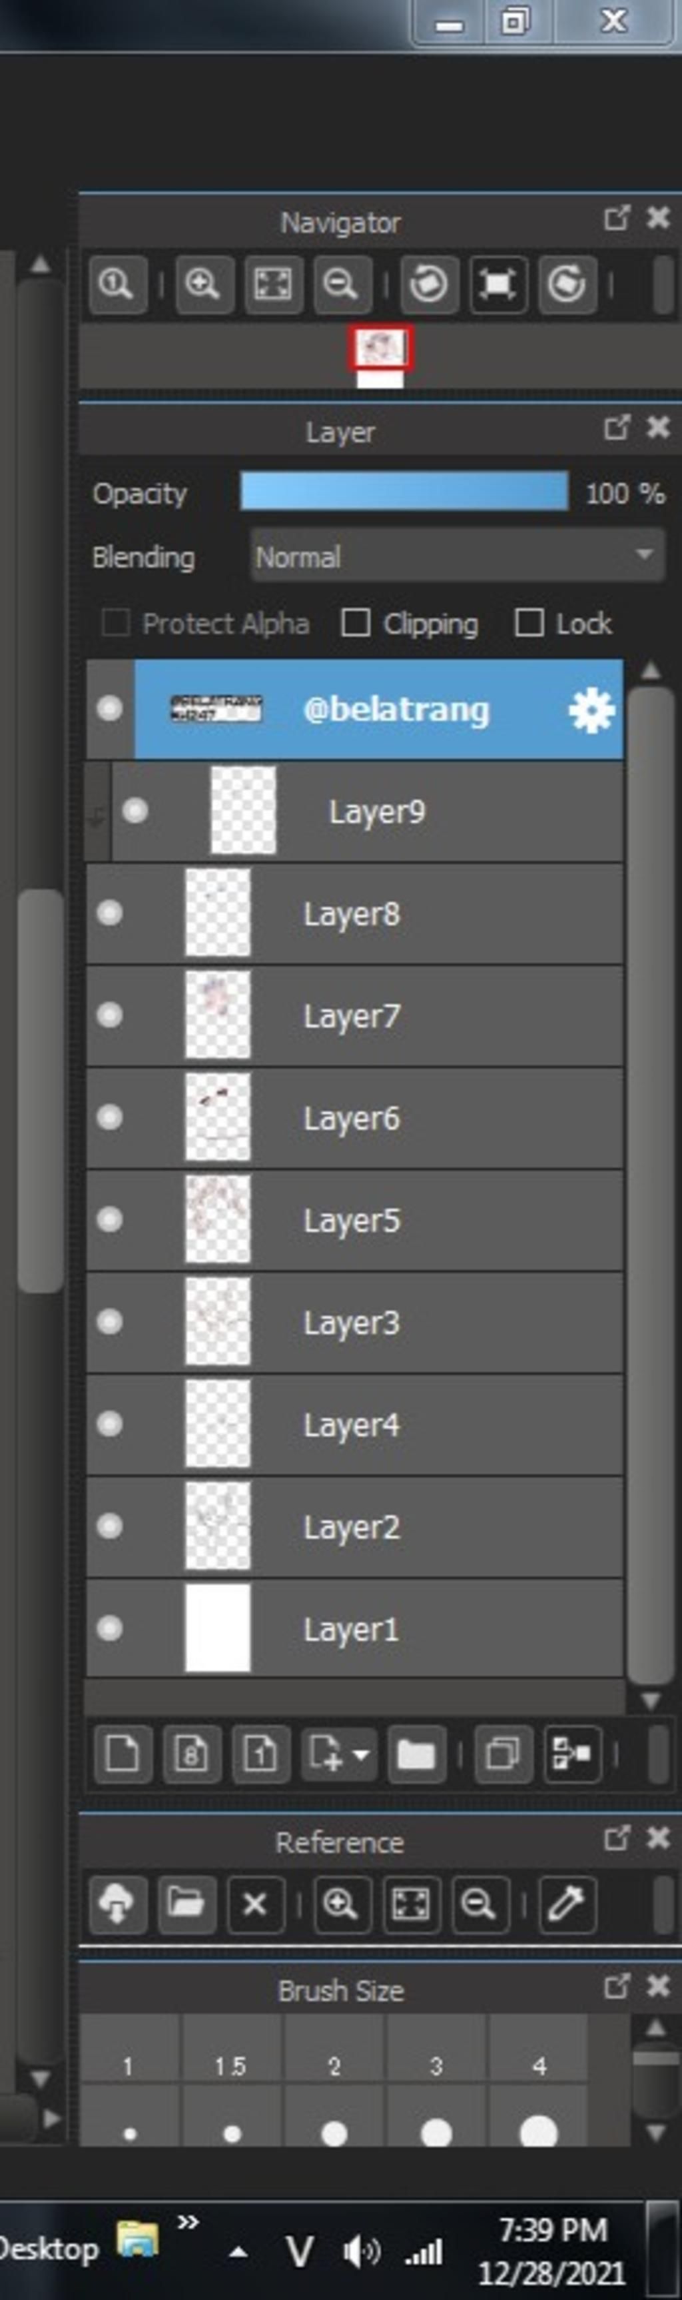Click Navigator fit-to-window icon

pyautogui.click(x=272, y=285)
